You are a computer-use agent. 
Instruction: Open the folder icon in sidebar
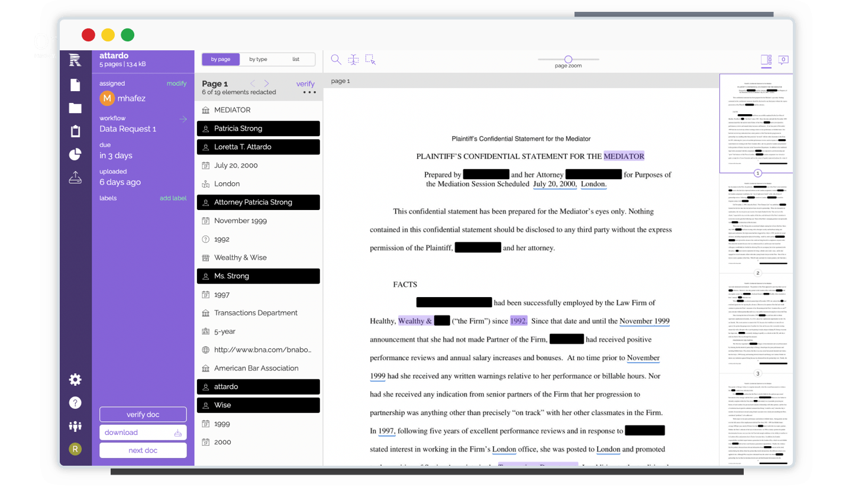75,108
